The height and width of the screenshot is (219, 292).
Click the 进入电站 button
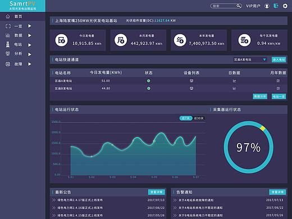pyautogui.click(x=279, y=60)
